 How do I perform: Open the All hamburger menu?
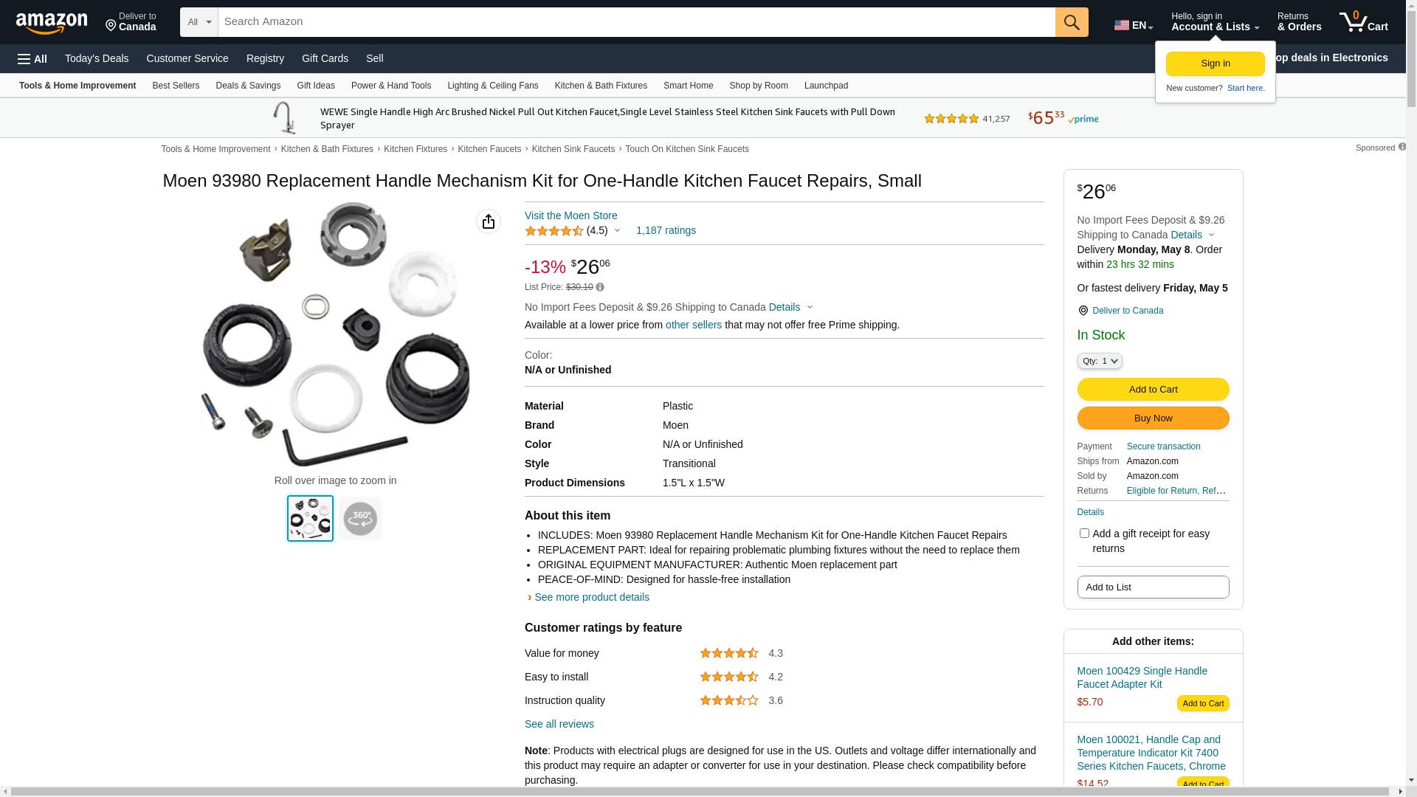tap(32, 58)
